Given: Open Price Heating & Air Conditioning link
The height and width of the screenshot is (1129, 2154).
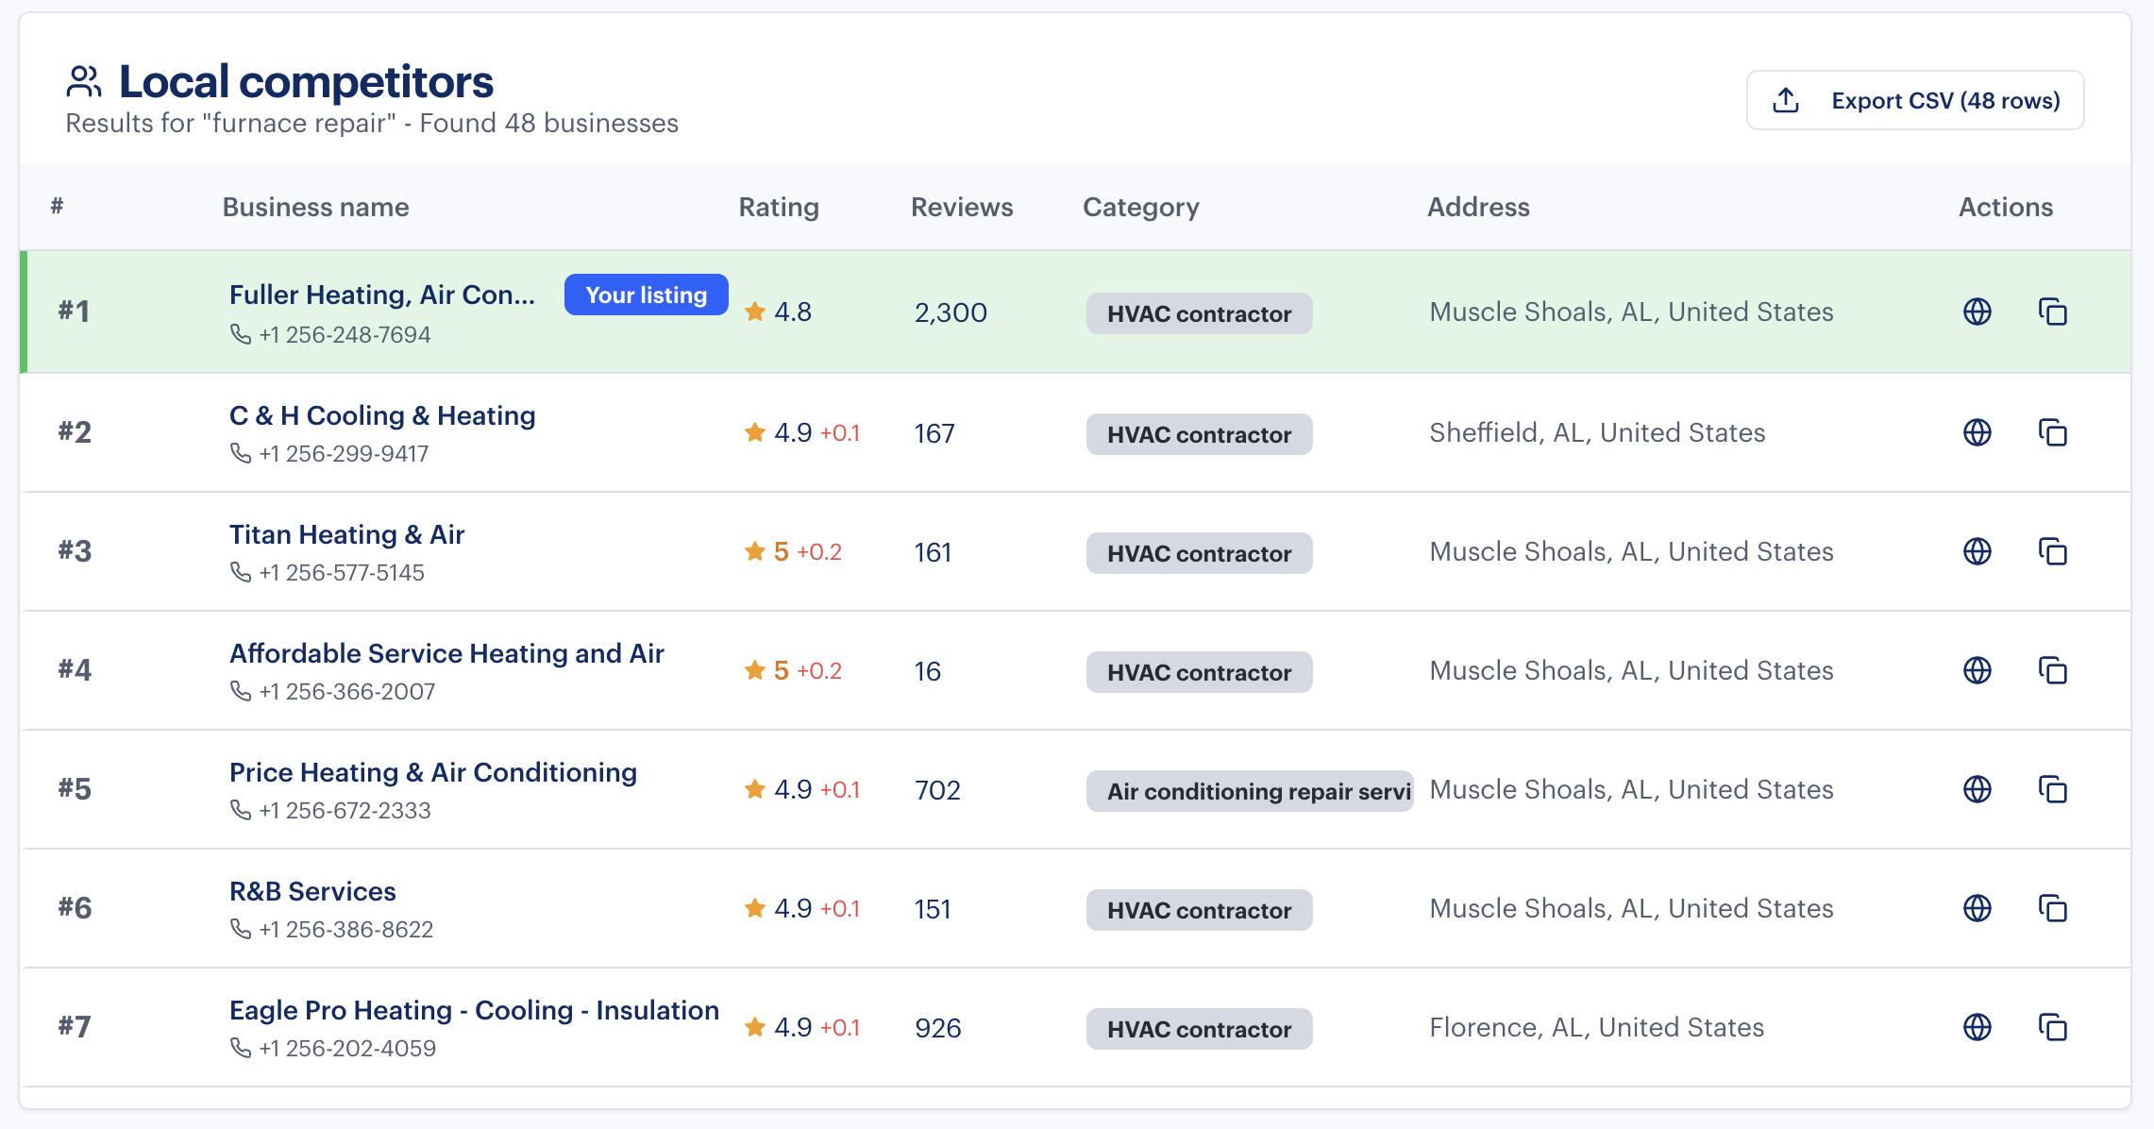Looking at the screenshot, I should [433, 772].
